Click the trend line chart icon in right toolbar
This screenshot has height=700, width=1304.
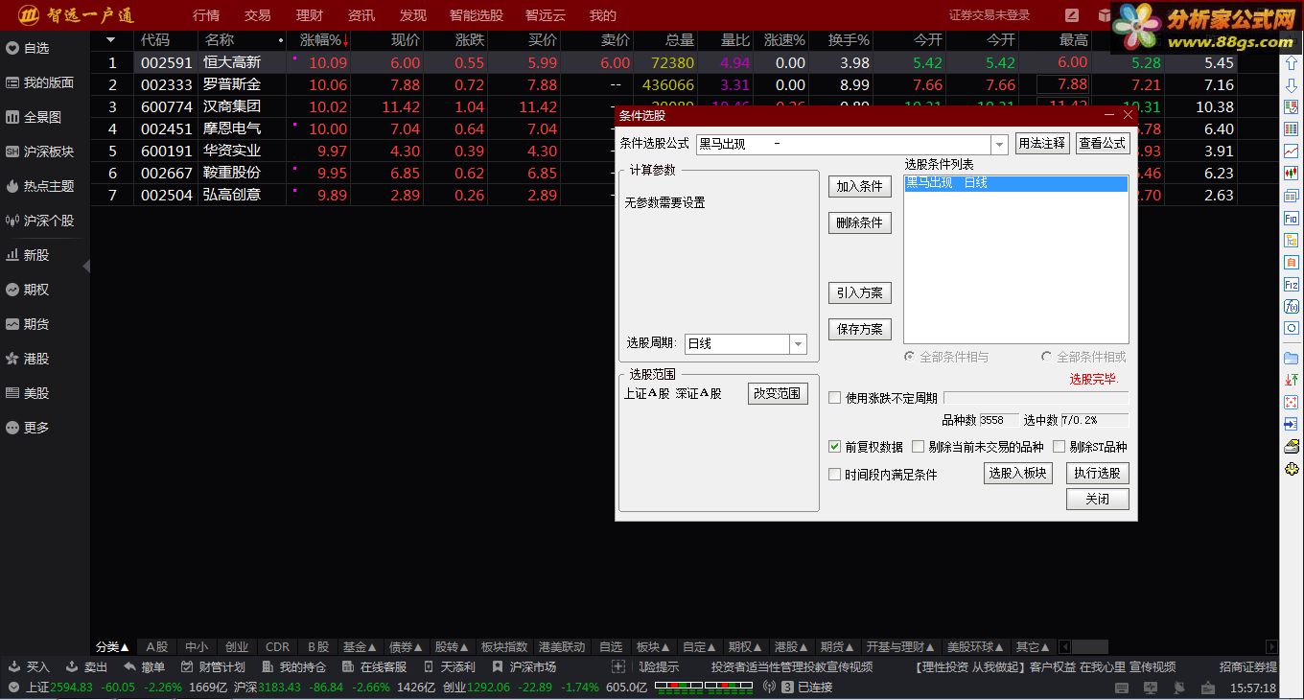[x=1292, y=152]
